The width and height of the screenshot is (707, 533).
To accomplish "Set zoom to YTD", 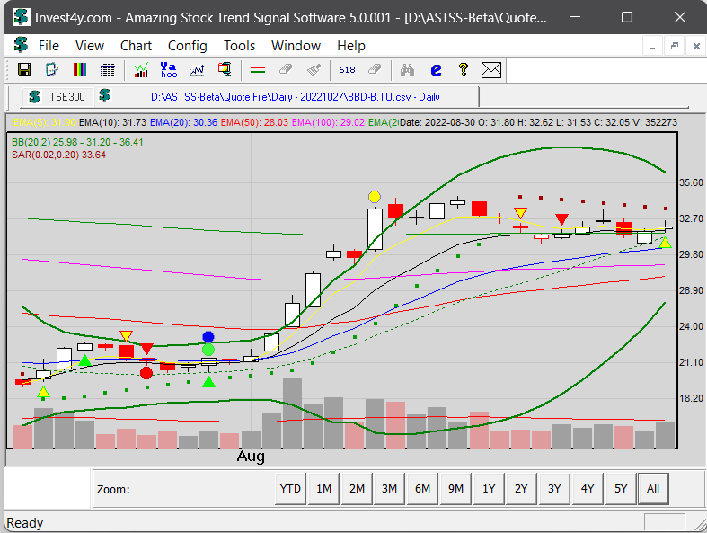I will 290,489.
